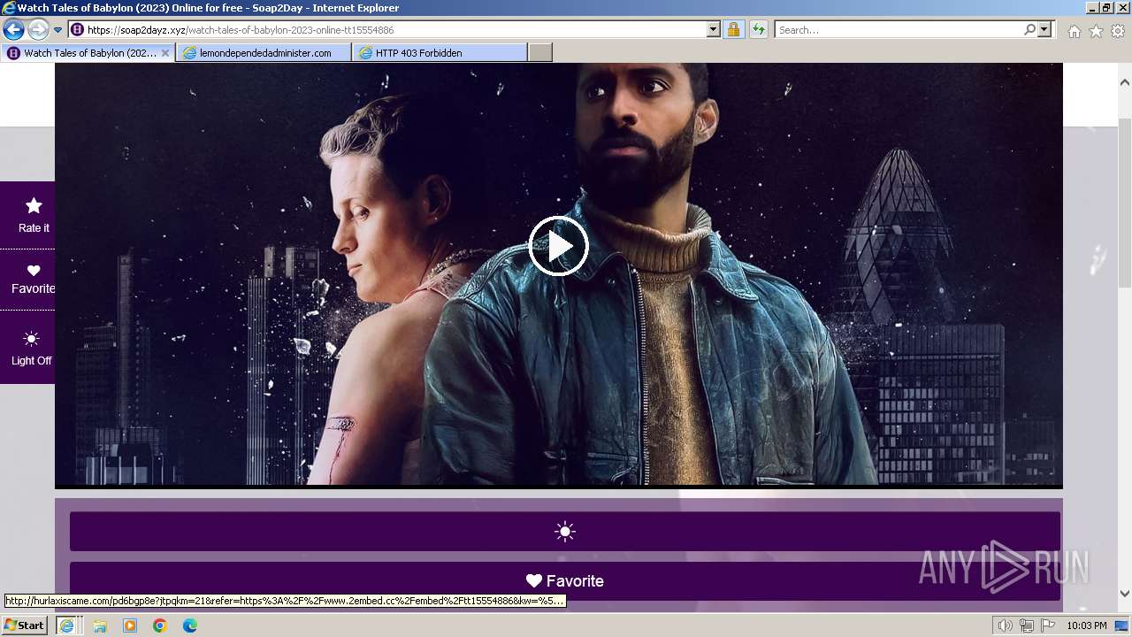The height and width of the screenshot is (637, 1132).
Task: Click the page scrollbar up arrow
Action: (1125, 82)
